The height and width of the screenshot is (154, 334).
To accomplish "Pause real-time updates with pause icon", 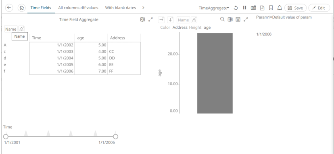I will [244, 8].
